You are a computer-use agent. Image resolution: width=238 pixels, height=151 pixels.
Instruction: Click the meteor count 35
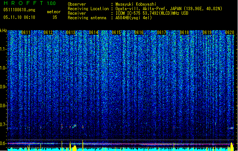pos(55,17)
